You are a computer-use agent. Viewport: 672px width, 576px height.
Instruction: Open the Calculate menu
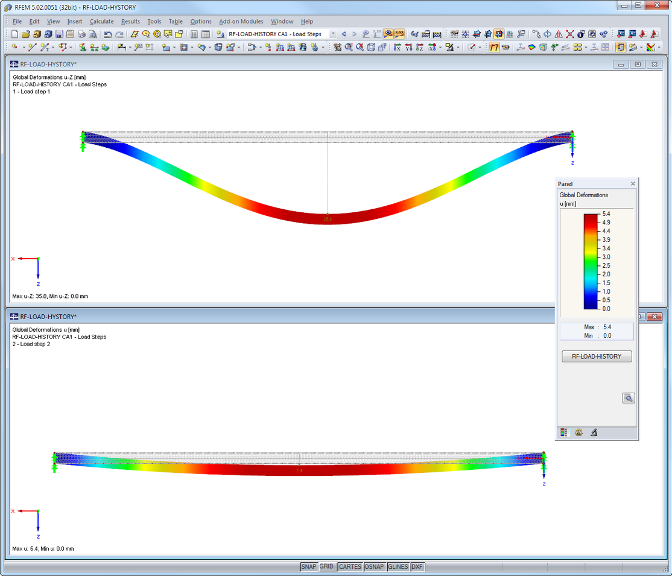point(101,21)
